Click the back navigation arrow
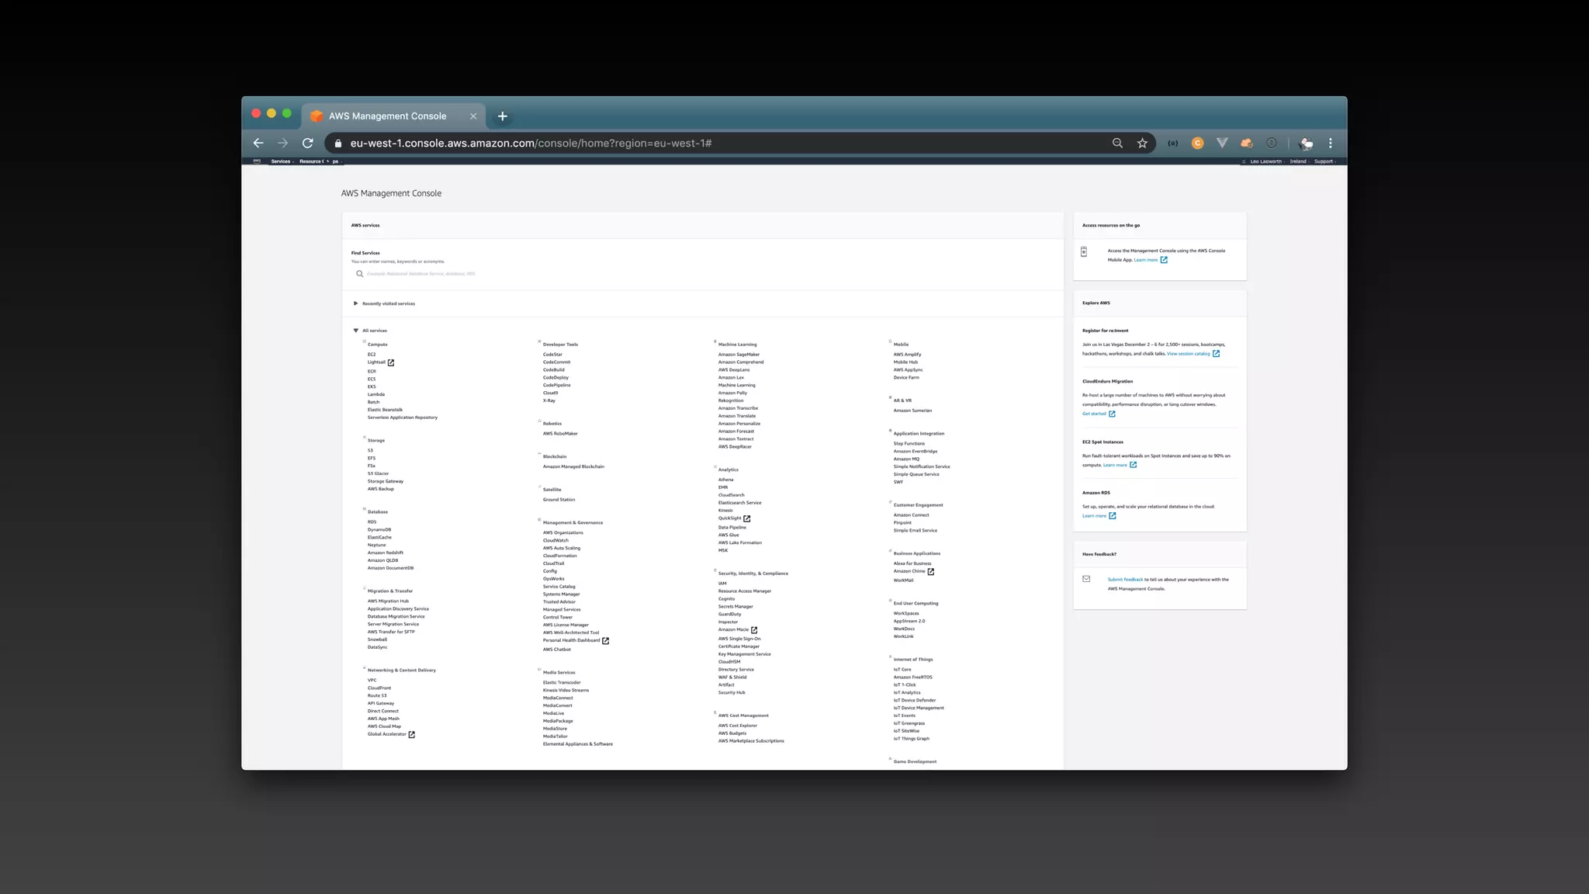The image size is (1589, 894). coord(258,143)
